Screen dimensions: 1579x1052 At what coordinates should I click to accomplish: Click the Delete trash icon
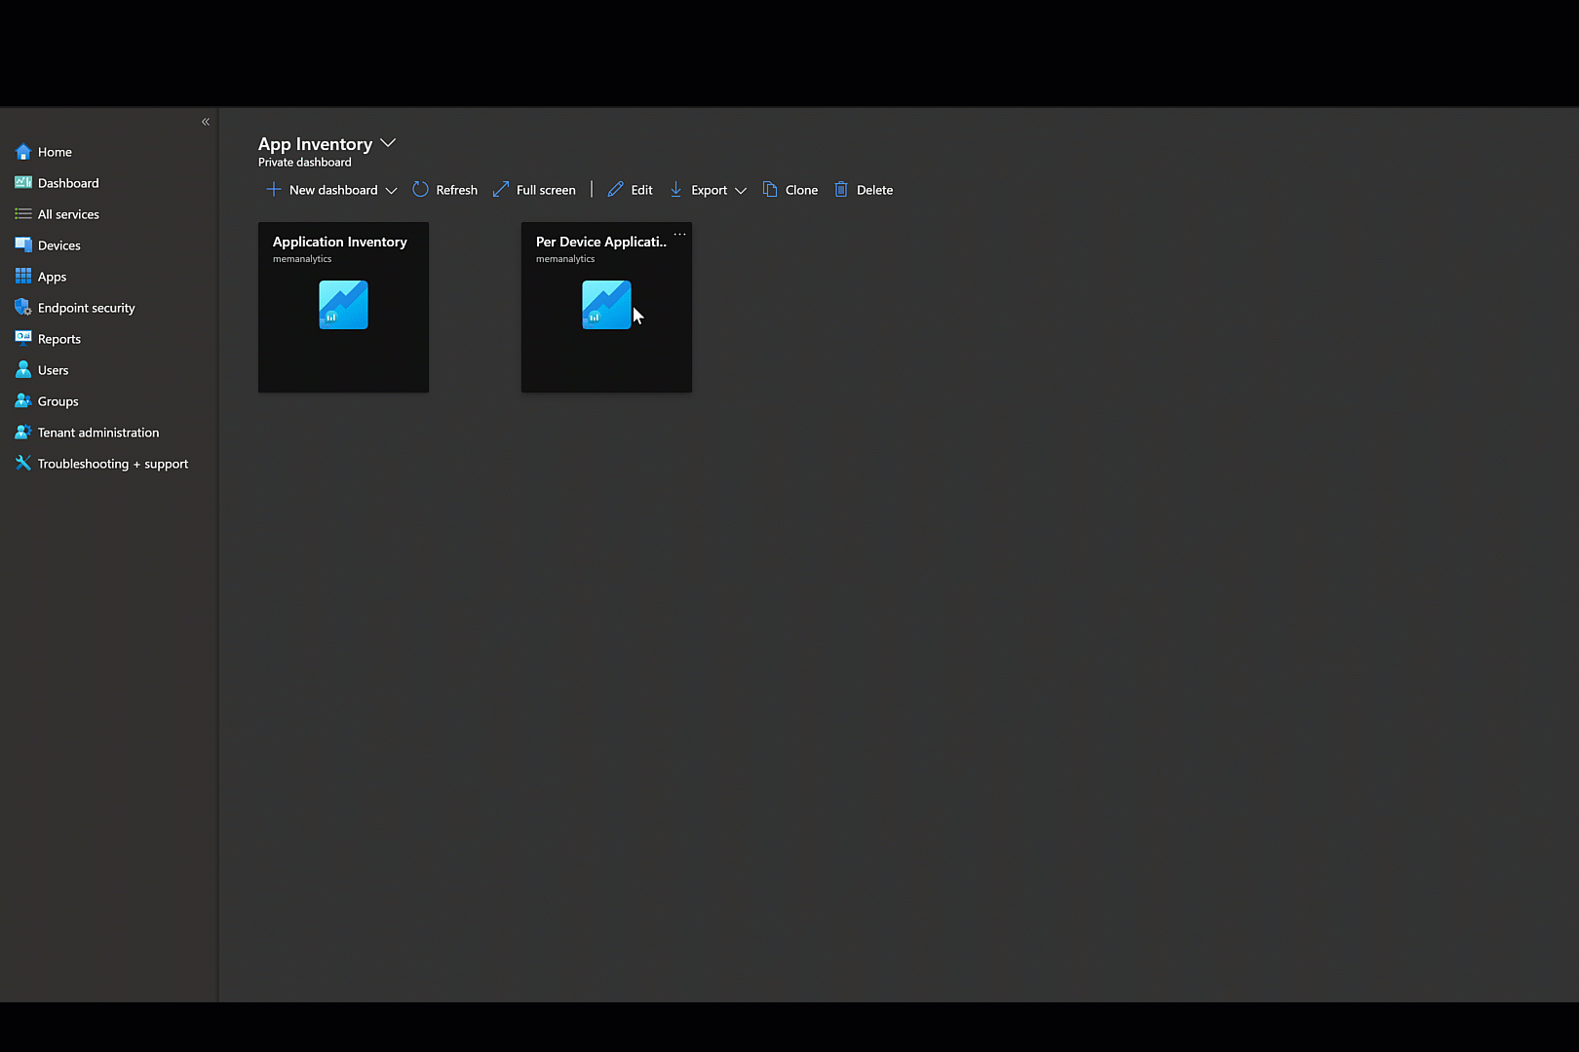point(841,190)
